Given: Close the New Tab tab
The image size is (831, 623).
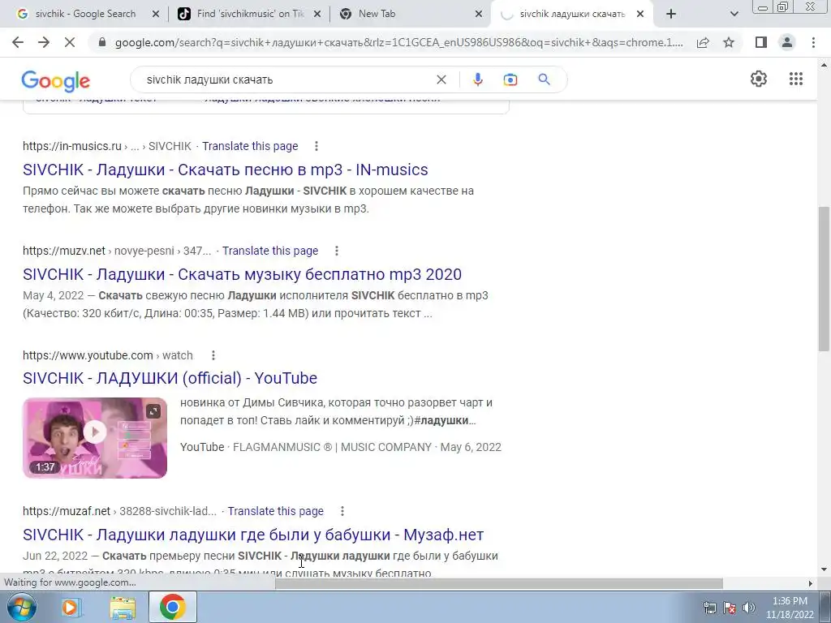Looking at the screenshot, I should click(479, 14).
